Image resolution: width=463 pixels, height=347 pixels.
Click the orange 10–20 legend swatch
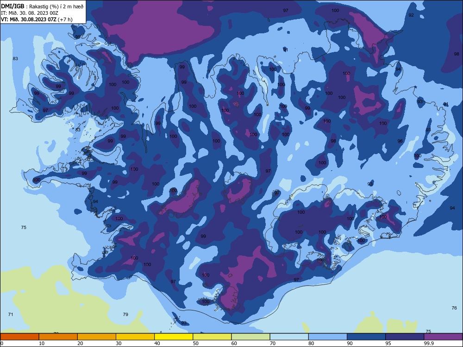[x=58, y=337]
